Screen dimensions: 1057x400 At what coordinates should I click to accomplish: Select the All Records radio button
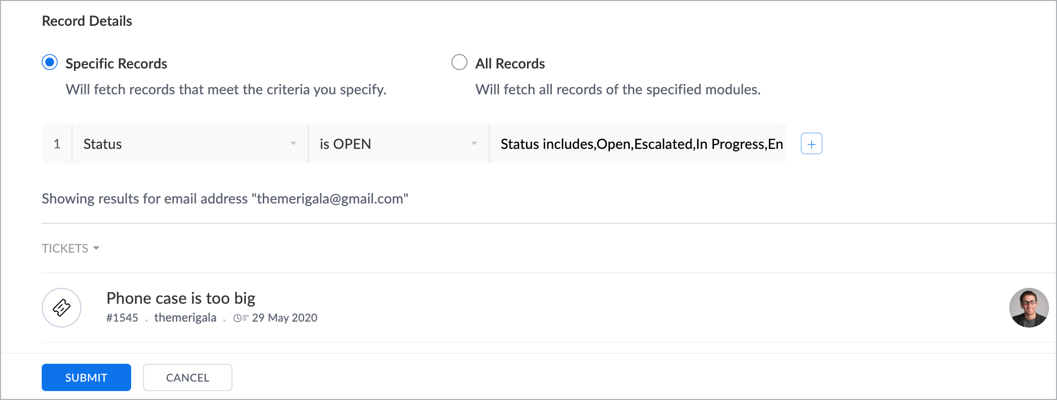pos(459,63)
